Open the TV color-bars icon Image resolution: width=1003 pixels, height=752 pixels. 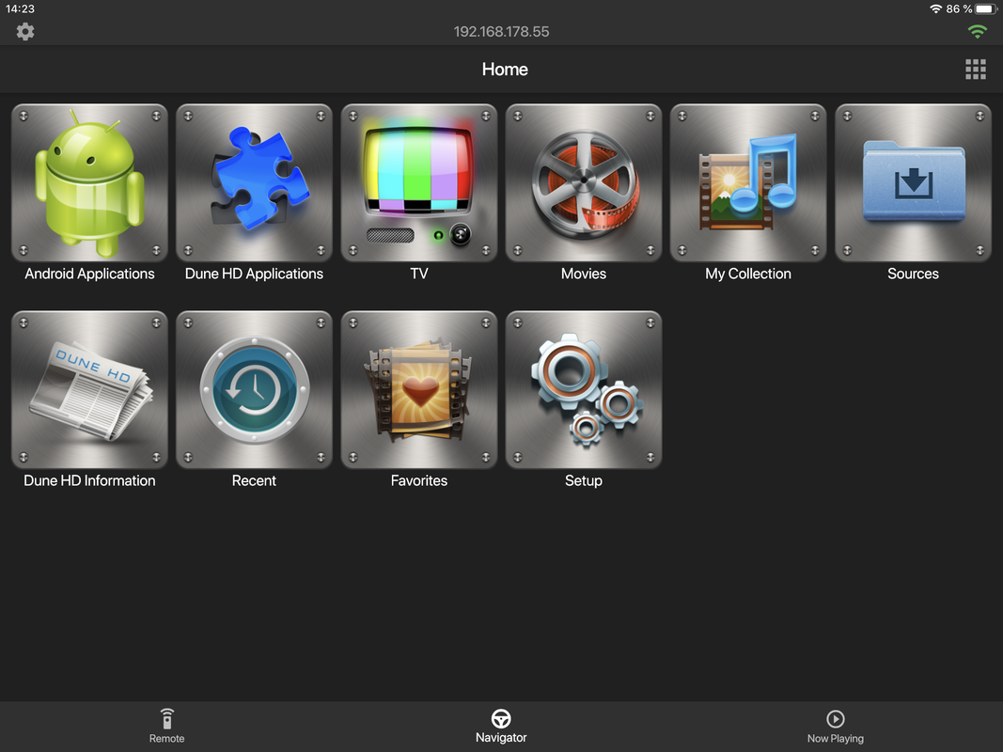419,183
